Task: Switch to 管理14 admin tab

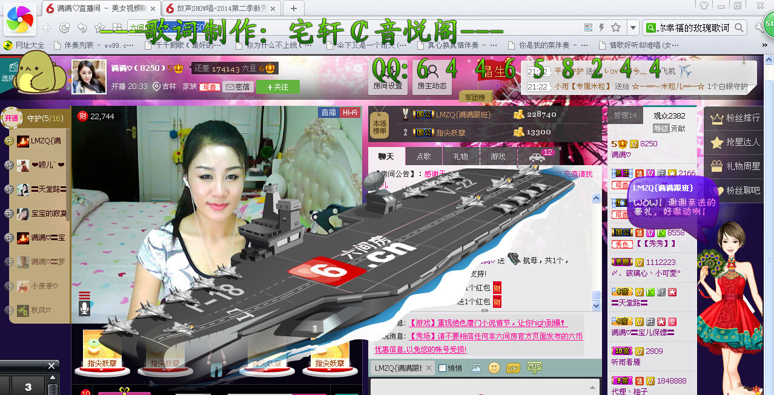Action: [625, 116]
